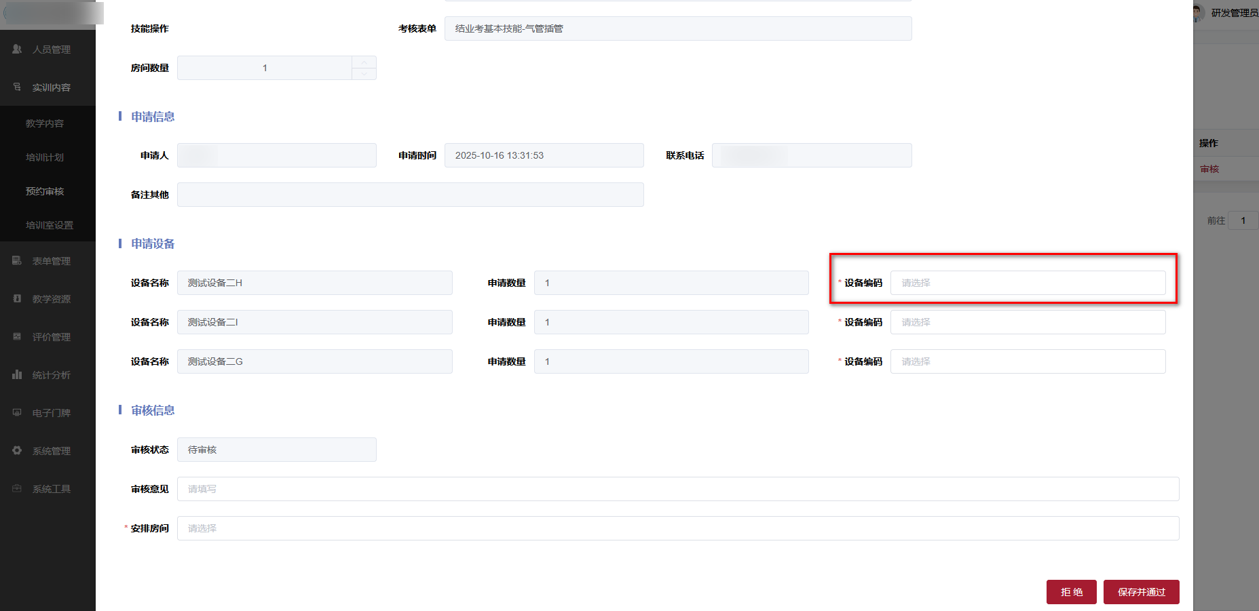
Task: Click the 研发管理员 user name
Action: pyautogui.click(x=1235, y=13)
